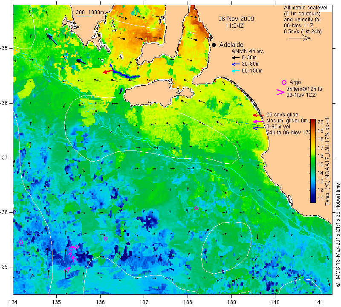This screenshot has height=307, width=341.
Task: Click the red 25 cm/s glide arrow
Action: (258, 115)
